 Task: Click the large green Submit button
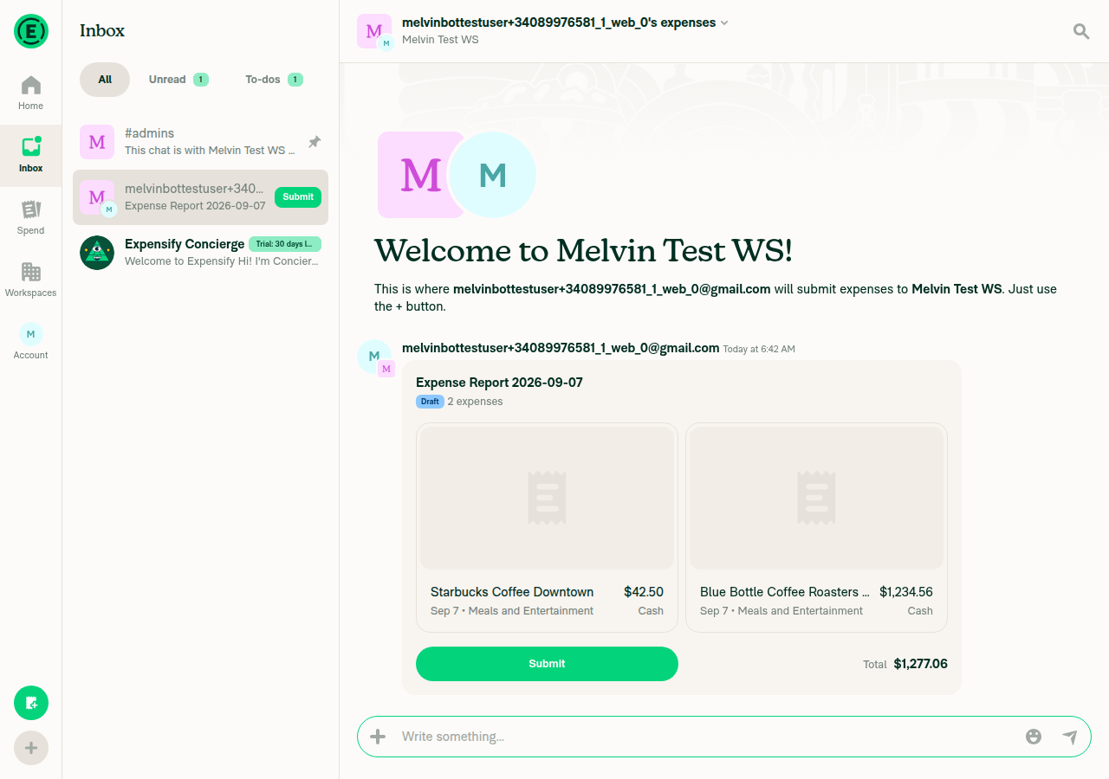[x=547, y=664]
